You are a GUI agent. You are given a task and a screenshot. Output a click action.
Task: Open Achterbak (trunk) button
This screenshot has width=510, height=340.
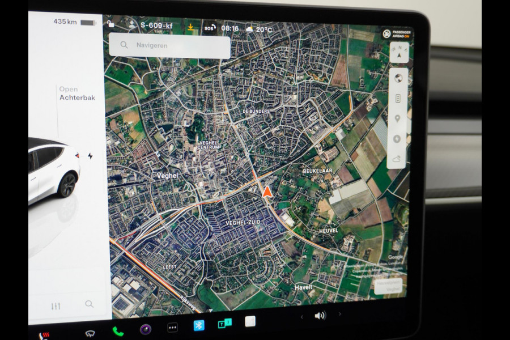pos(77,93)
